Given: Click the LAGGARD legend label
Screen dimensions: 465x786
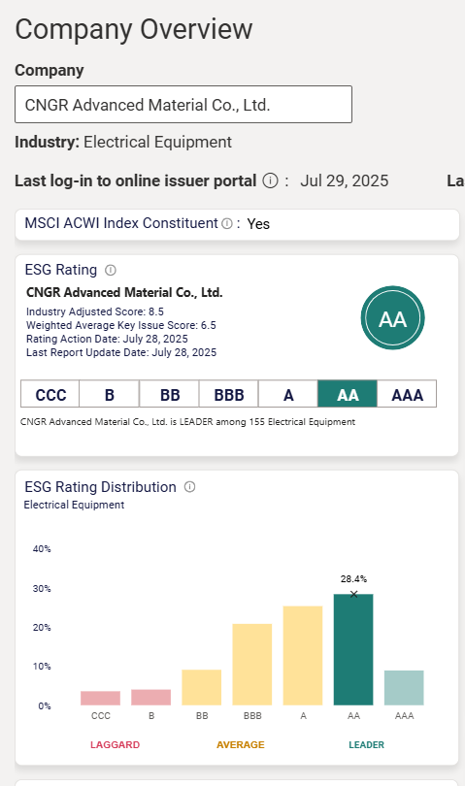Looking at the screenshot, I should [x=115, y=745].
